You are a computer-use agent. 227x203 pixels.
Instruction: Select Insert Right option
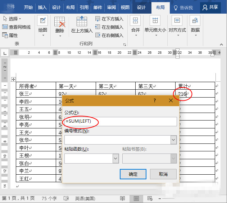tap(109, 35)
